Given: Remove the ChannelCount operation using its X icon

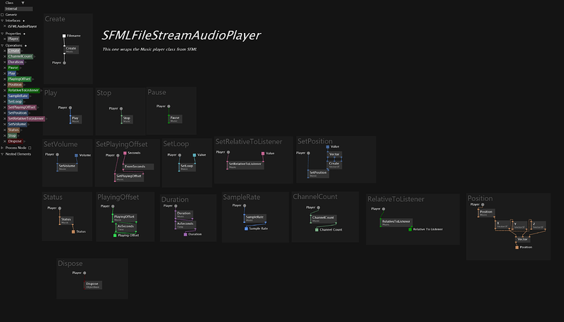Looking at the screenshot, I should [5, 56].
